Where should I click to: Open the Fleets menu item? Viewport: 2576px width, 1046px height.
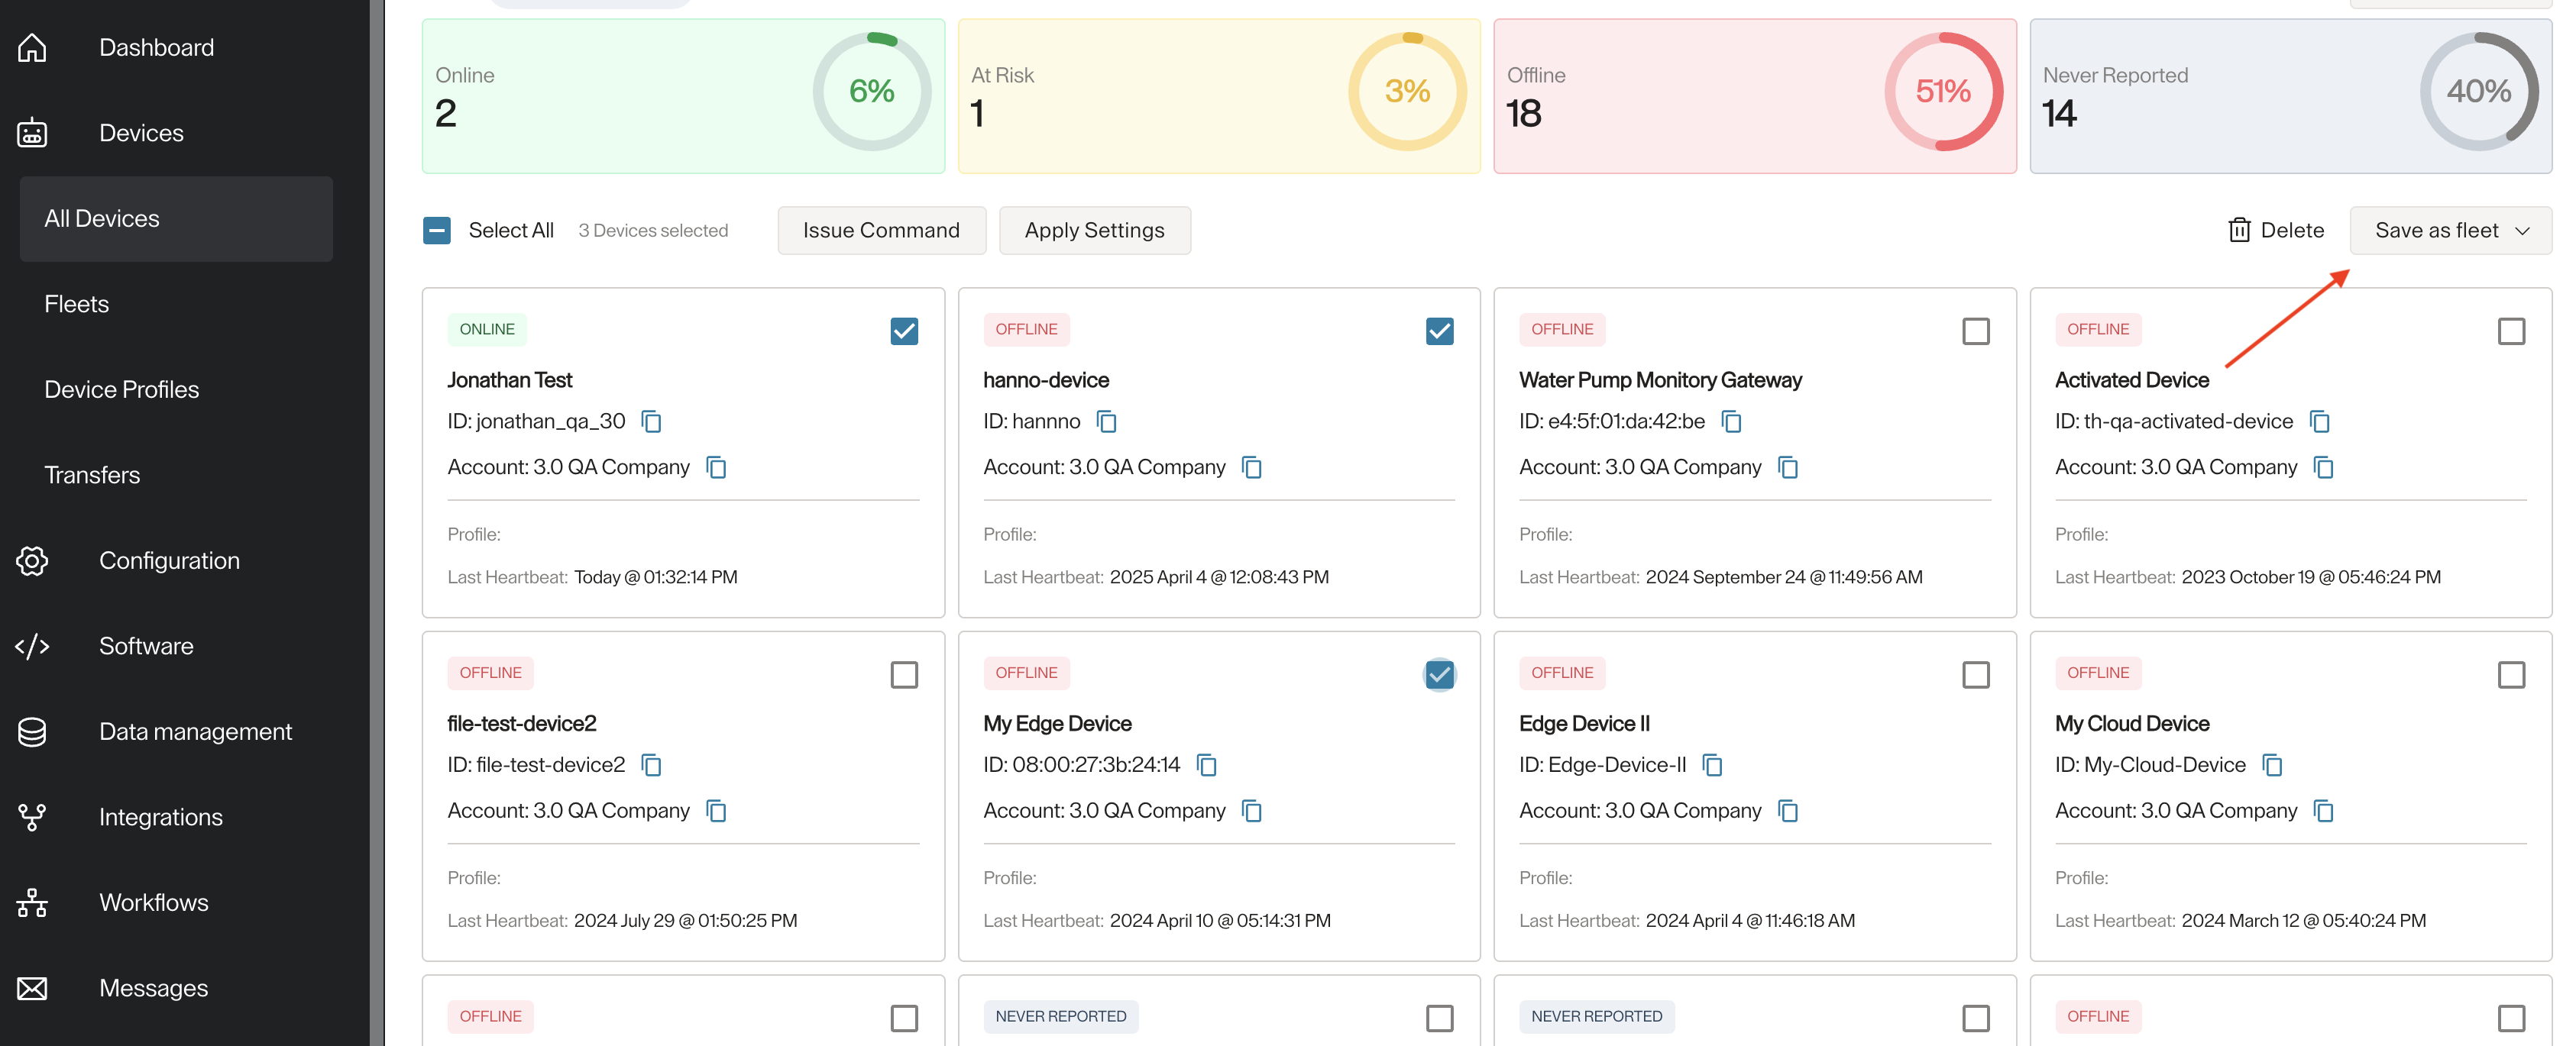tap(77, 304)
